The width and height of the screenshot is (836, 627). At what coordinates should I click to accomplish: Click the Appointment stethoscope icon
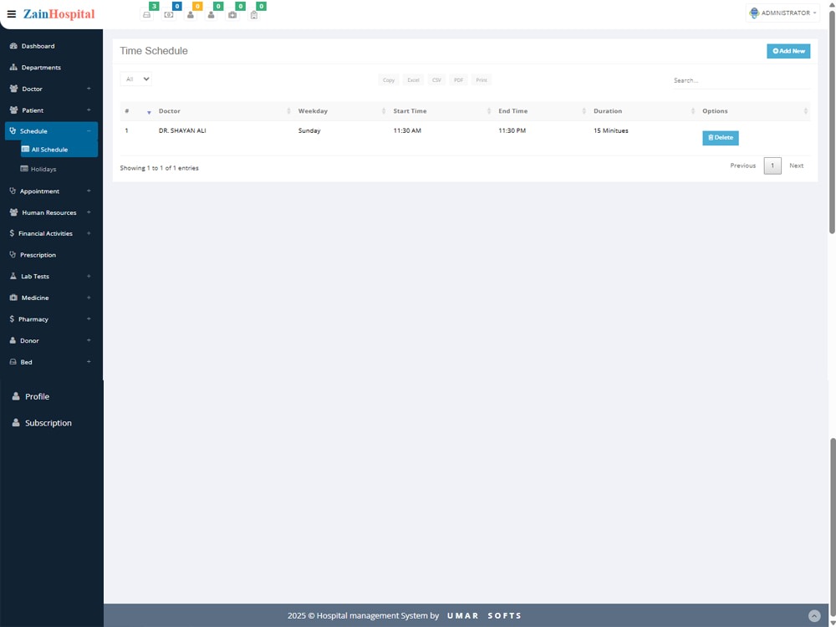13,191
